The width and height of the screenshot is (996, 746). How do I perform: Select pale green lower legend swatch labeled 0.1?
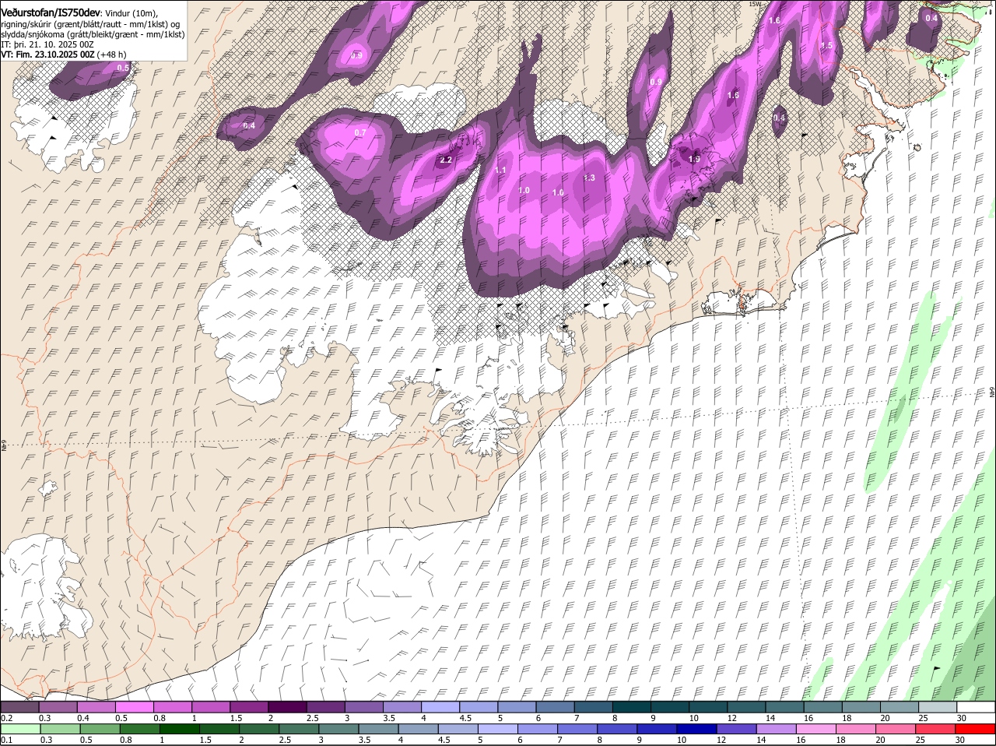(x=19, y=729)
